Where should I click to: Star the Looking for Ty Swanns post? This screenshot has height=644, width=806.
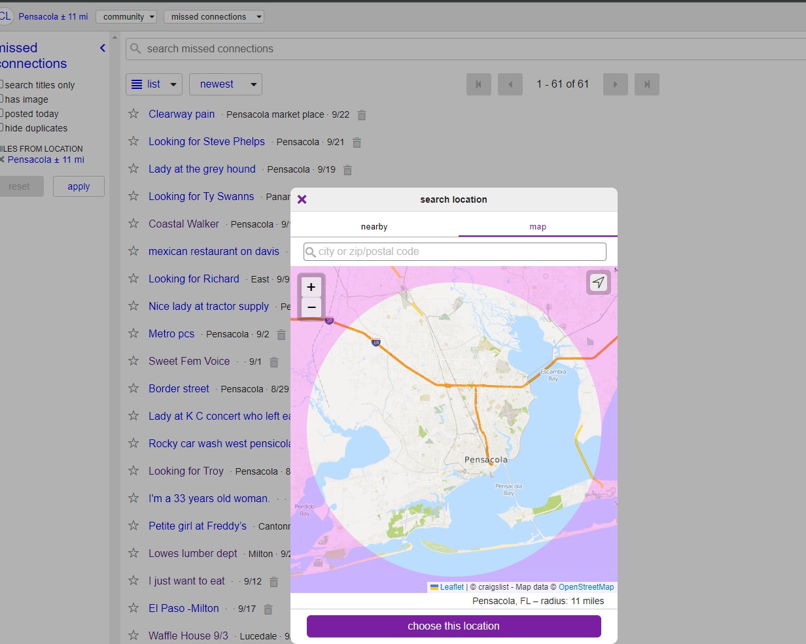pyautogui.click(x=133, y=196)
